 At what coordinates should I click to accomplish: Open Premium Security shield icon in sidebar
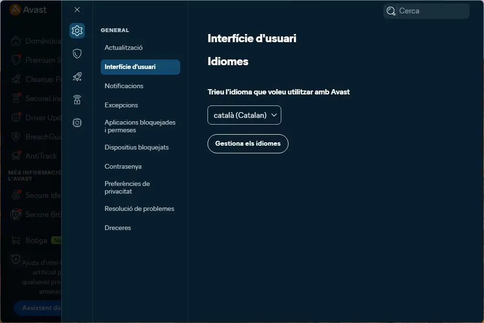click(x=16, y=60)
